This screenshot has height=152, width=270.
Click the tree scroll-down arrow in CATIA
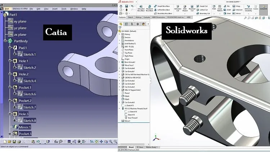tap(2, 136)
